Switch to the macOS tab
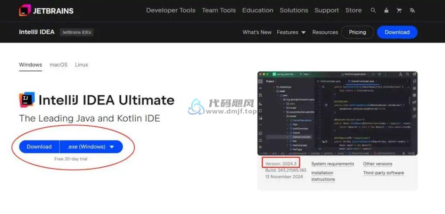This screenshot has width=445, height=214. click(59, 65)
